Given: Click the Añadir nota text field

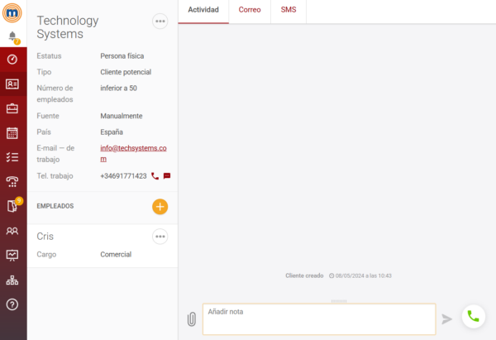Looking at the screenshot, I should tap(318, 318).
